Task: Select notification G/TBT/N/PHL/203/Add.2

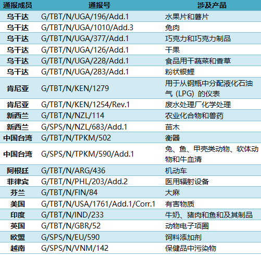Action: 84,182
